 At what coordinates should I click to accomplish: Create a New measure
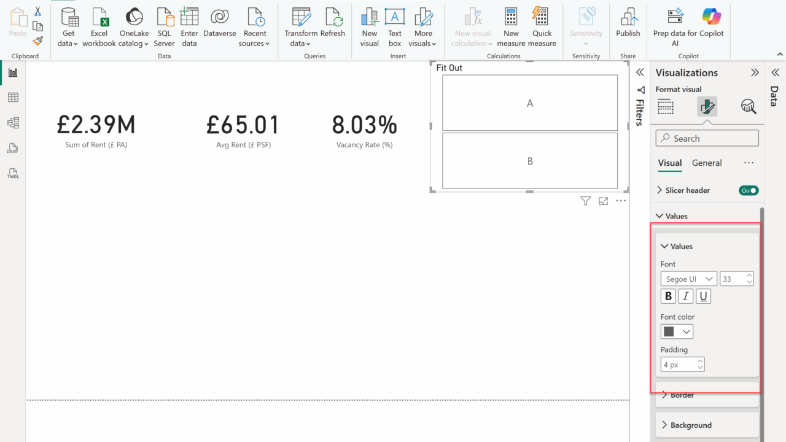point(511,27)
